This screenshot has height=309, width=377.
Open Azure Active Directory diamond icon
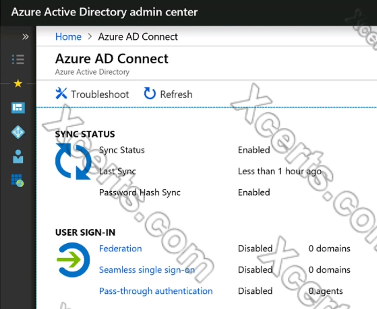(18, 132)
